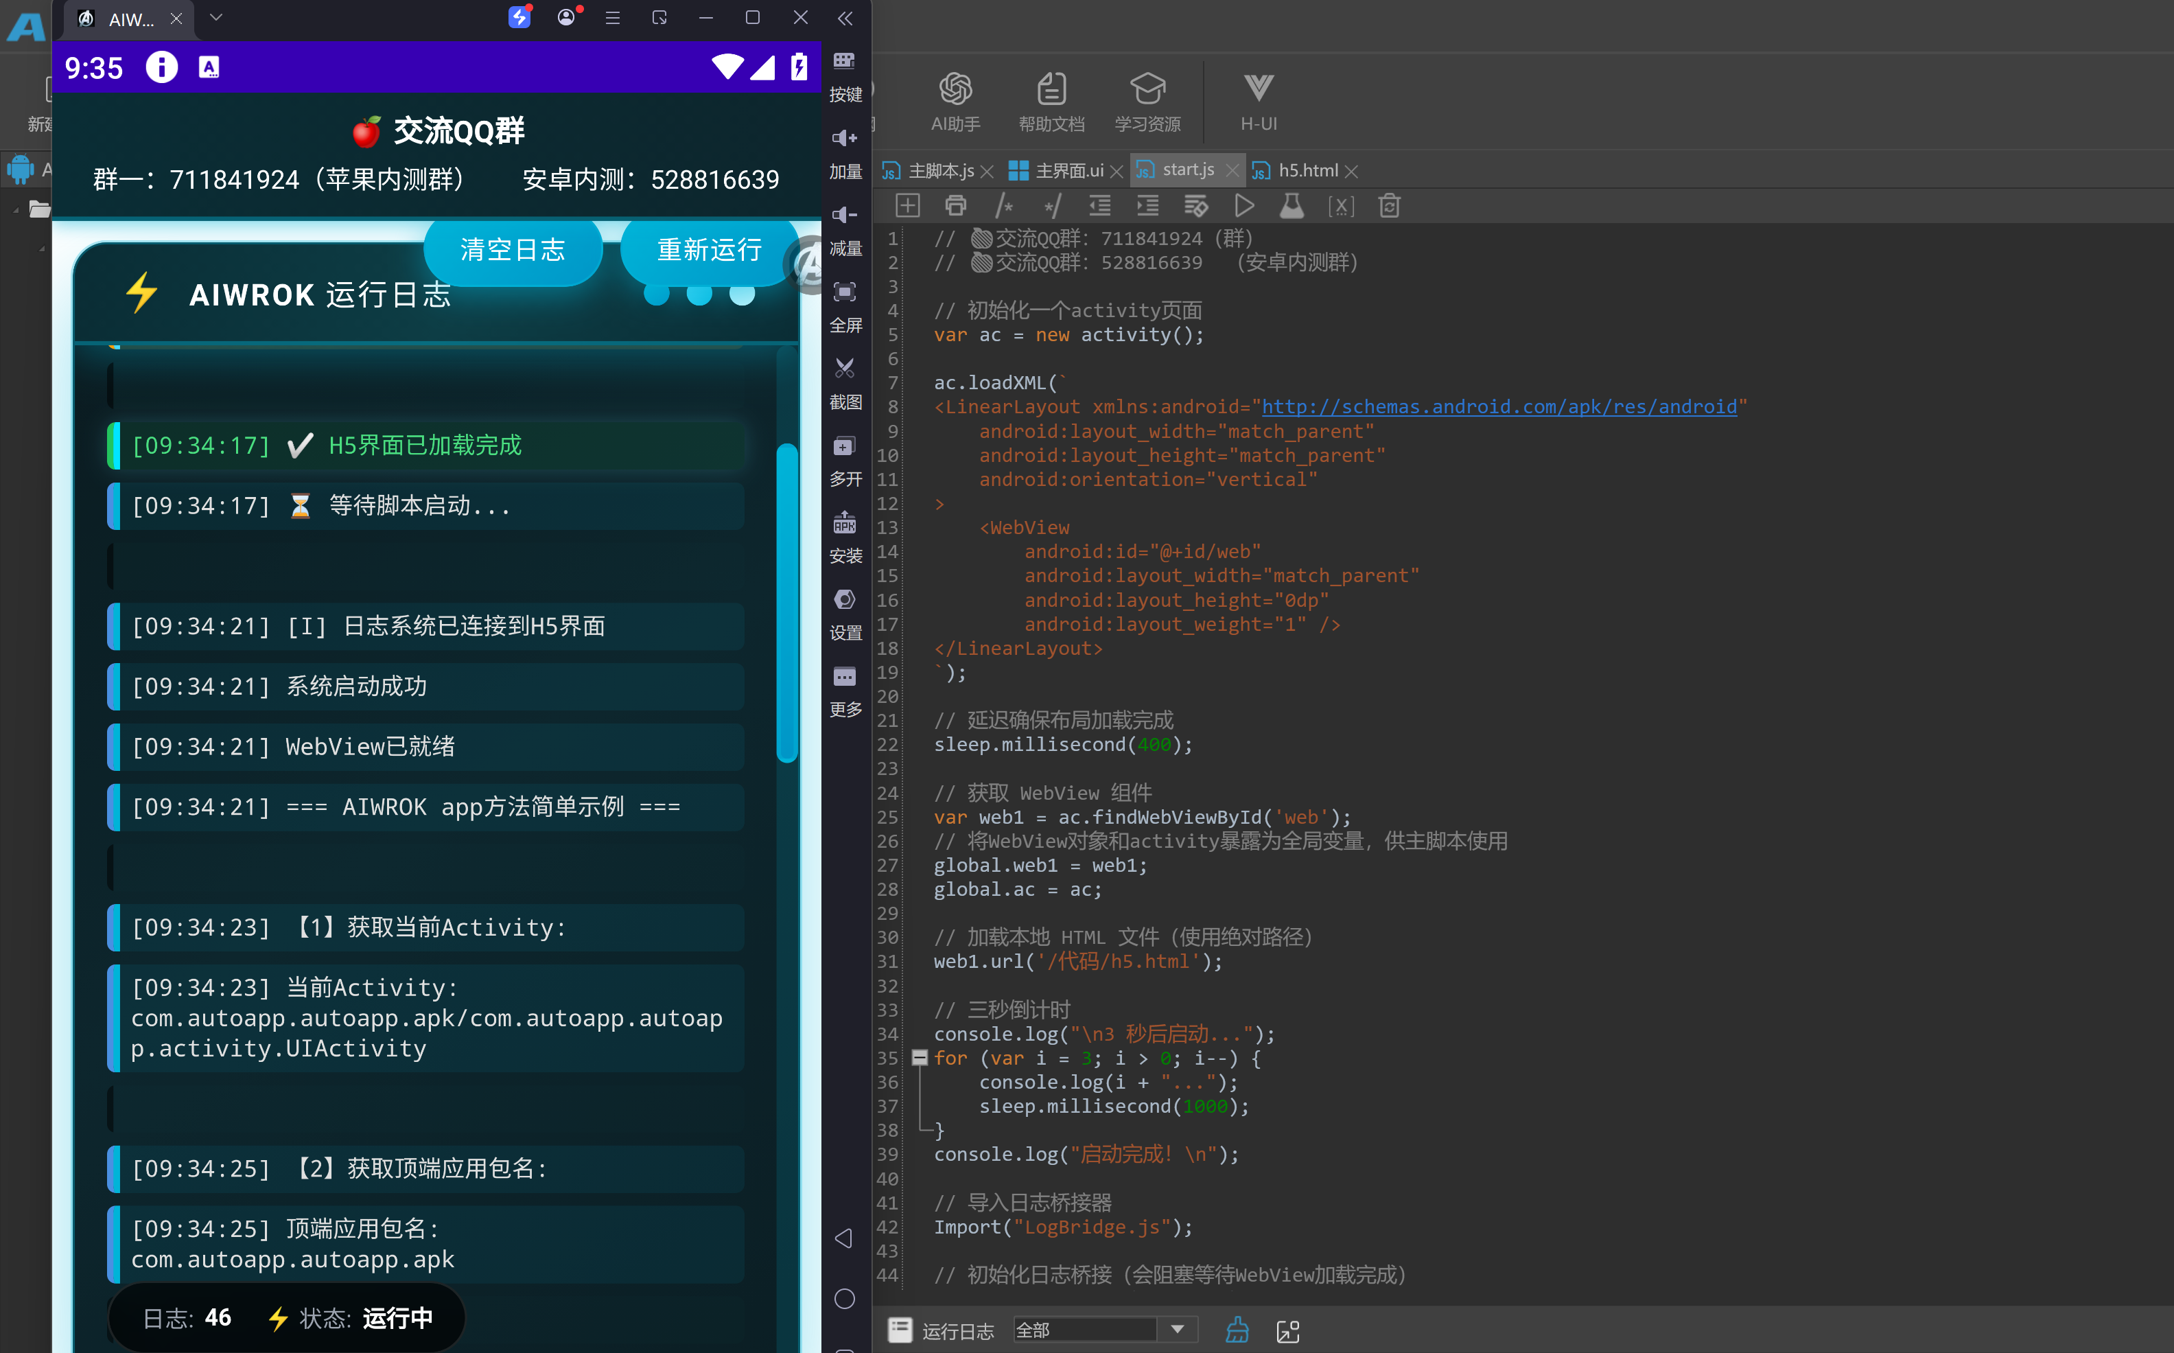
Task: Open the schemas.android.com link in code
Action: point(1499,406)
